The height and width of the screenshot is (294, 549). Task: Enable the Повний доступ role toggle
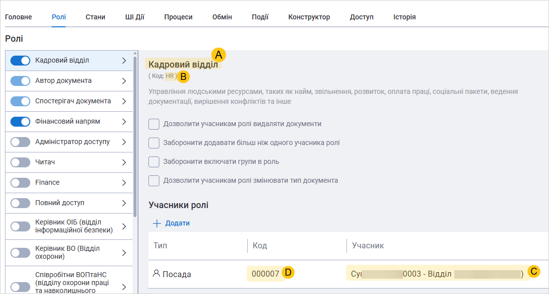pos(20,203)
